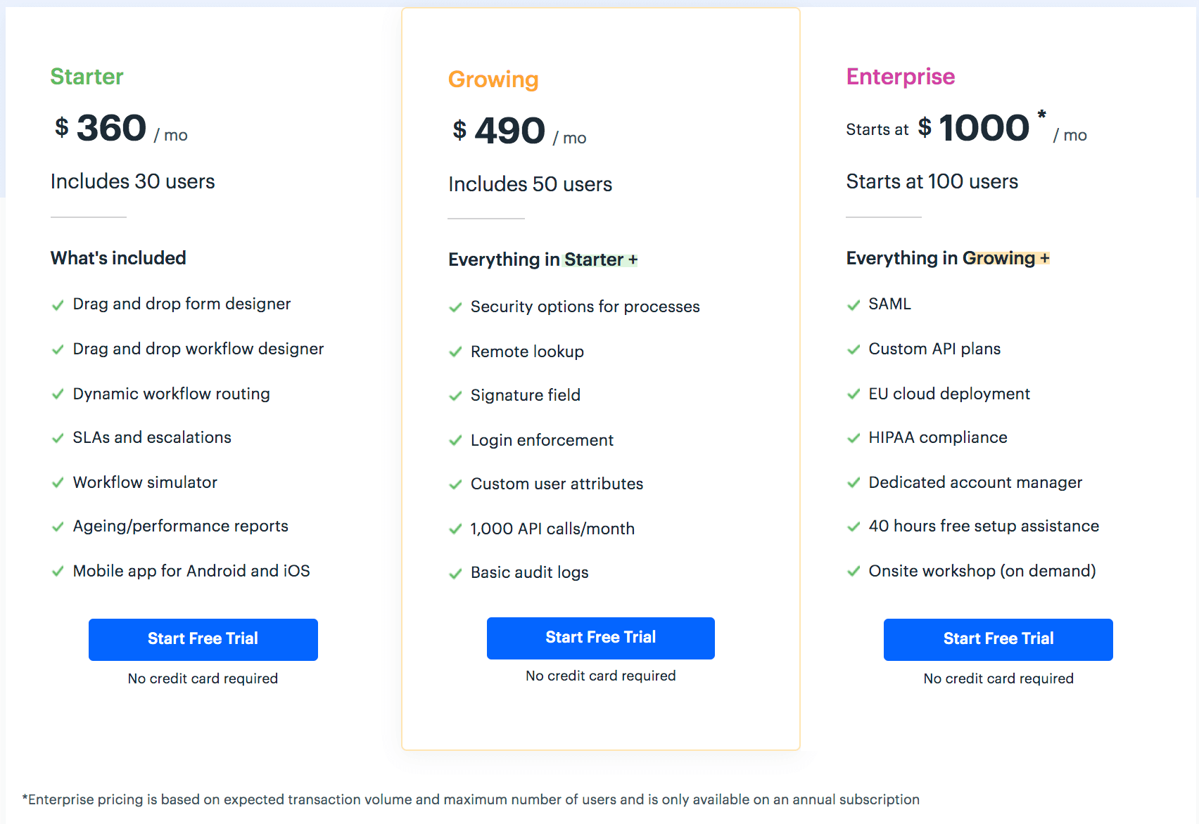Click the 1,000 API calls/month feature
Screen dimensions: 1199x824
552,529
